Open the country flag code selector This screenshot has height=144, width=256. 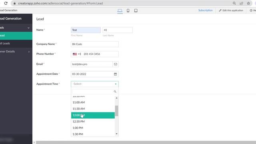[x=77, y=54]
